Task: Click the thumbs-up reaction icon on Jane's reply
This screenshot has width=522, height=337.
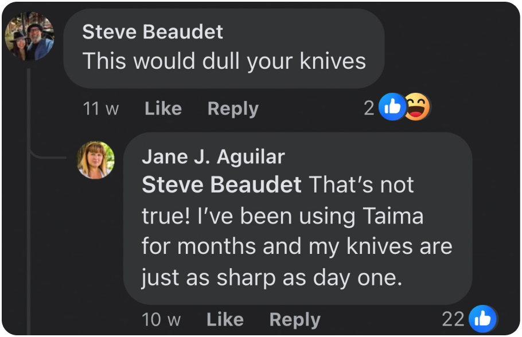Action: click(x=482, y=319)
